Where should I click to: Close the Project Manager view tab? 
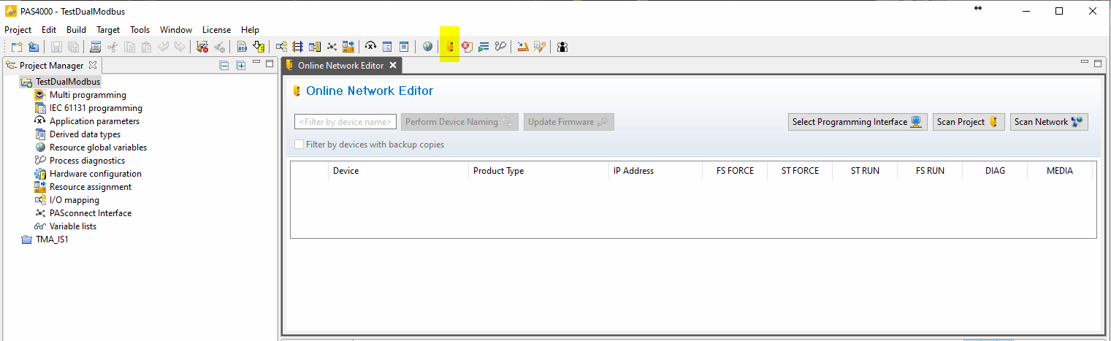tap(93, 66)
